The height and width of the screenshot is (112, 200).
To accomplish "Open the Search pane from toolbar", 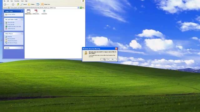I will pos(24,4).
